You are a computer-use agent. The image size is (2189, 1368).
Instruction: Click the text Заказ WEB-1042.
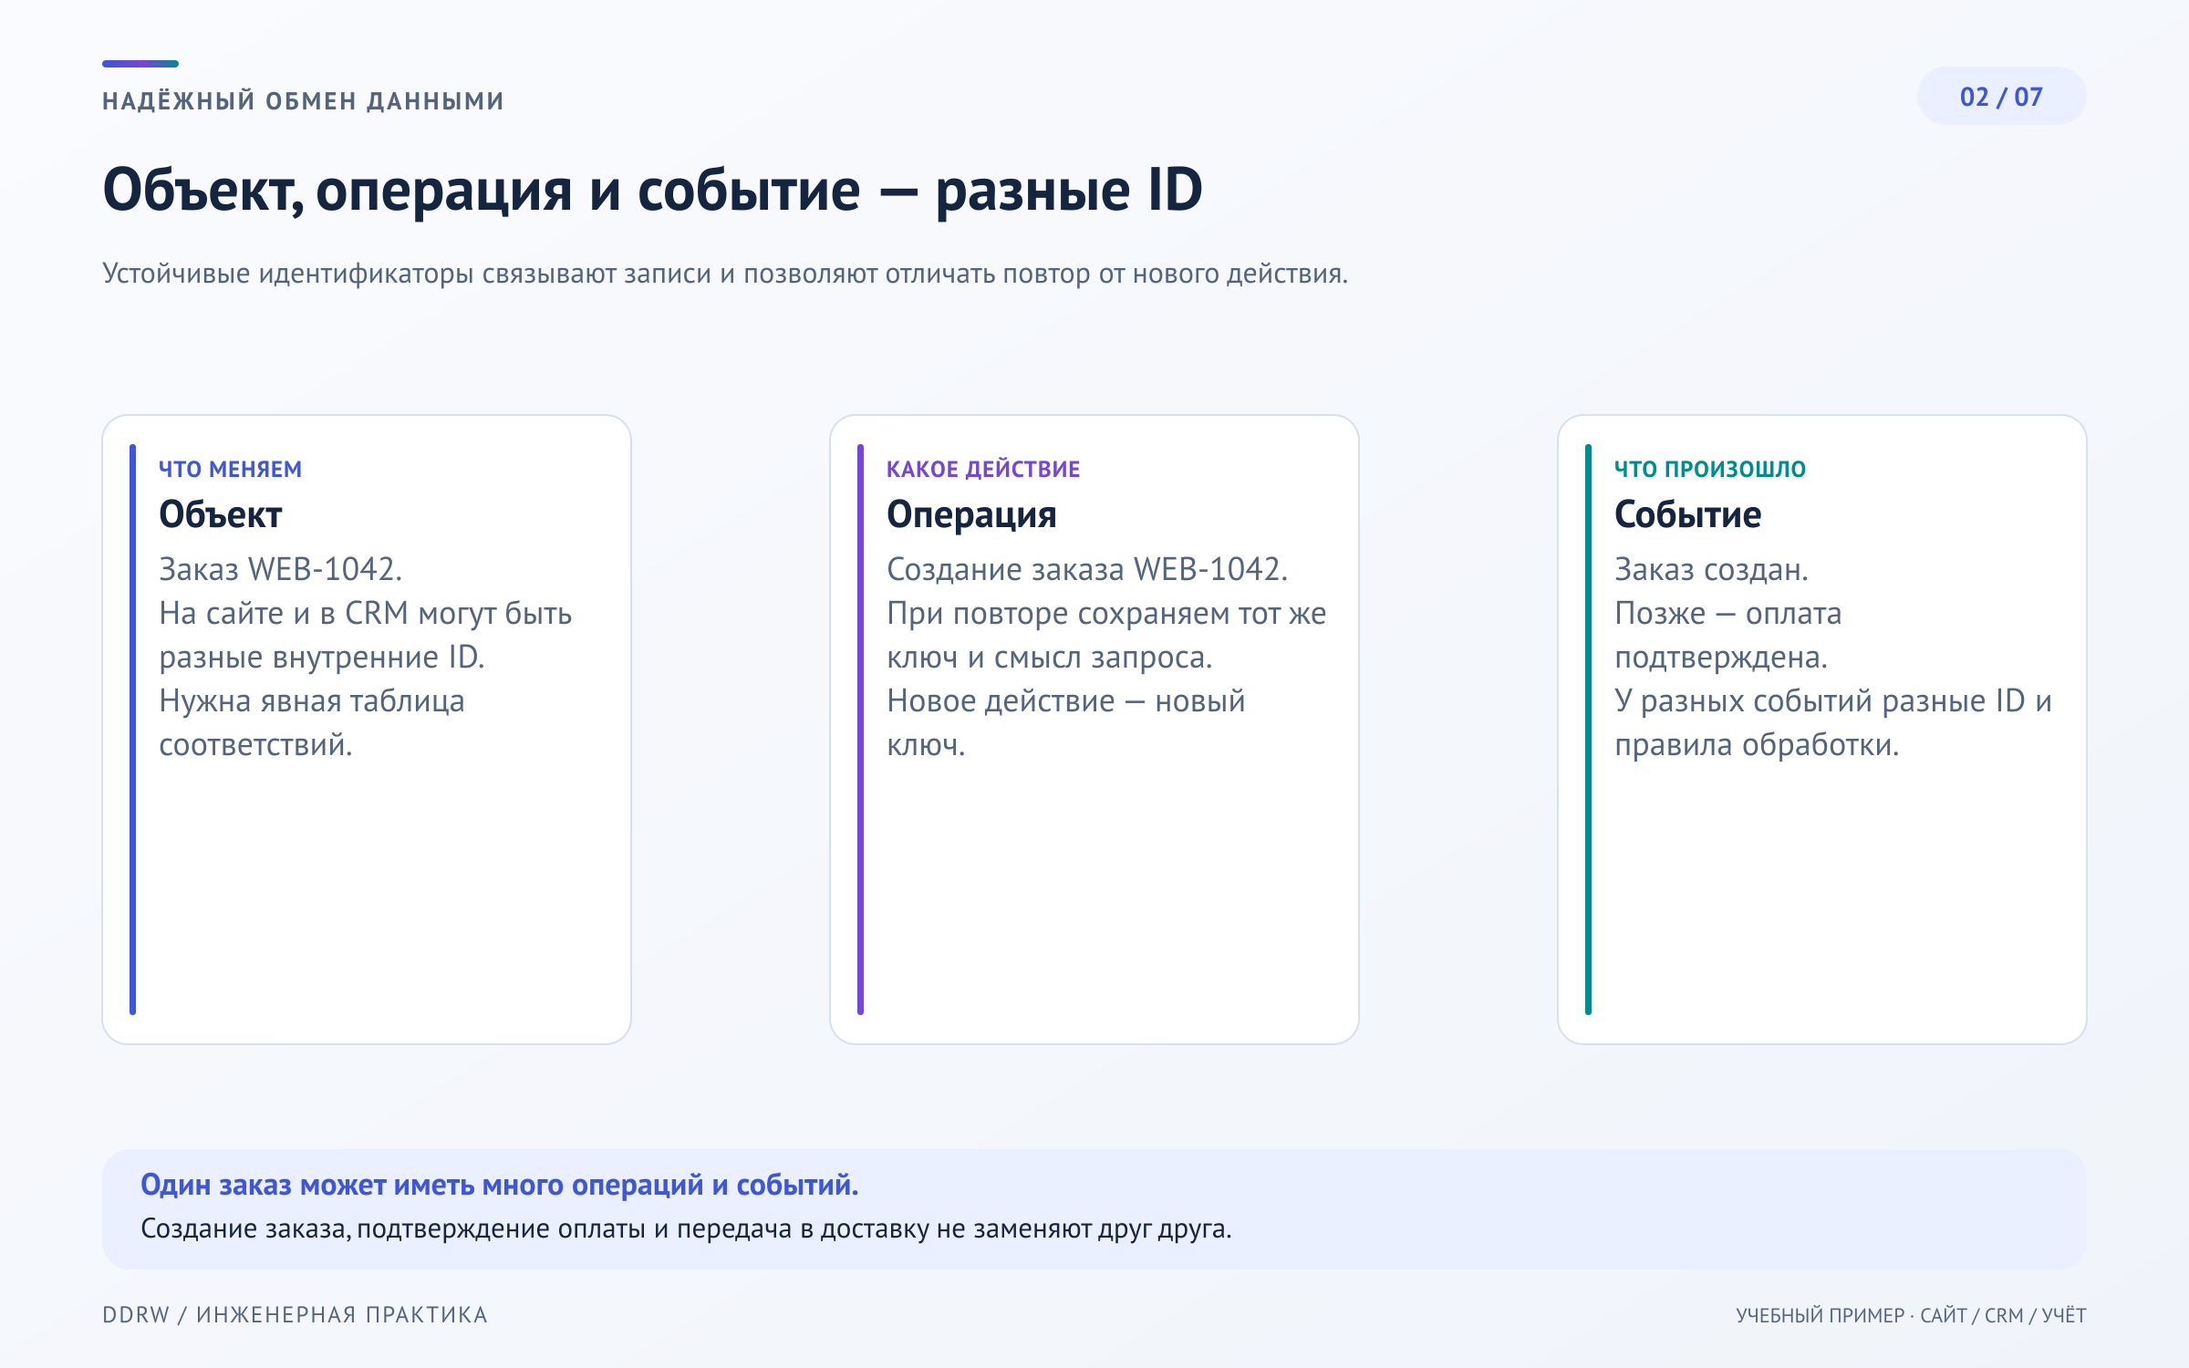tap(281, 569)
